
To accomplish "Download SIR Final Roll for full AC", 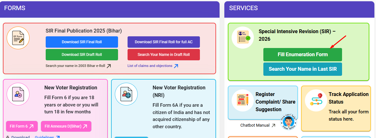I will (164, 42).
